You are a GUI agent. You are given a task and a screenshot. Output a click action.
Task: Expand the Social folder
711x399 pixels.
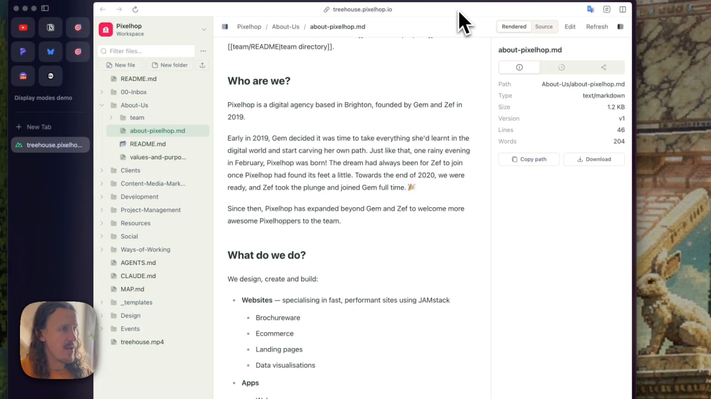point(102,236)
